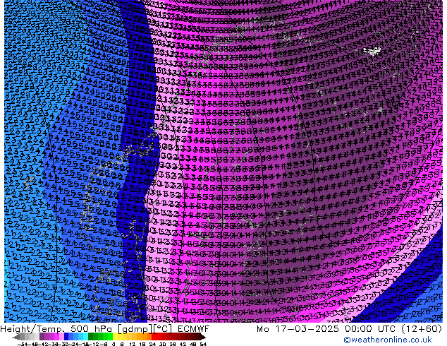The height and width of the screenshot is (346, 447).
Task: Pick the dark purple legend swatch
Action: pyautogui.click(x=42, y=336)
